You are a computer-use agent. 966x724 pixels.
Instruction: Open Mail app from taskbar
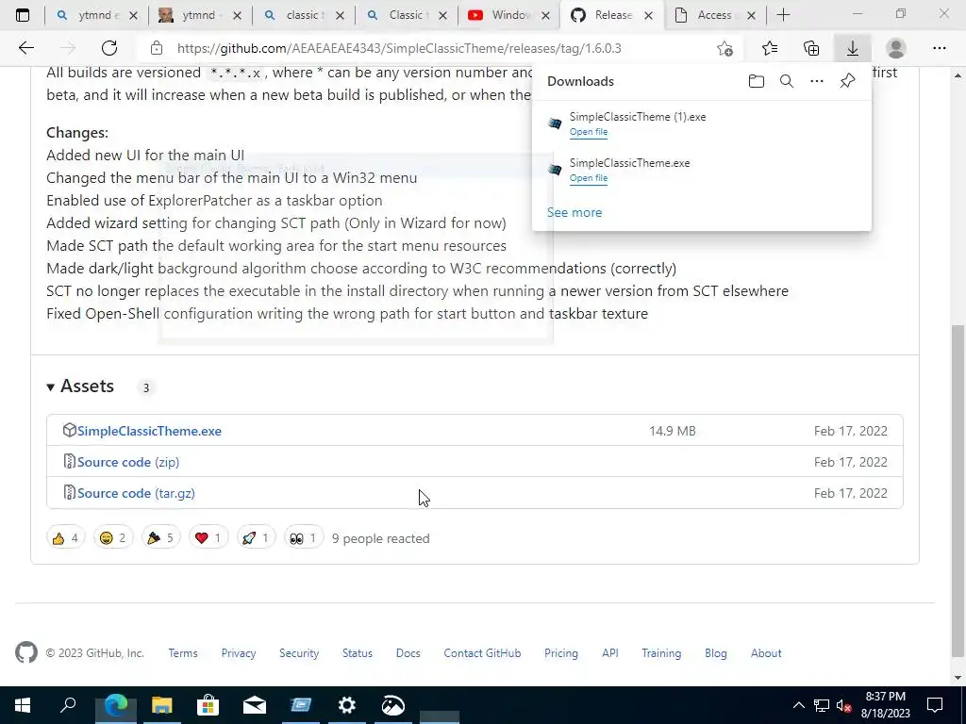pyautogui.click(x=255, y=705)
